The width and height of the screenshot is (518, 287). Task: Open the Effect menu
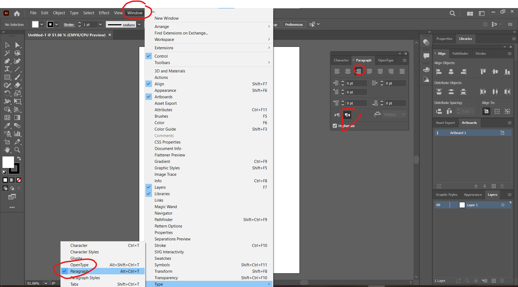(x=104, y=13)
